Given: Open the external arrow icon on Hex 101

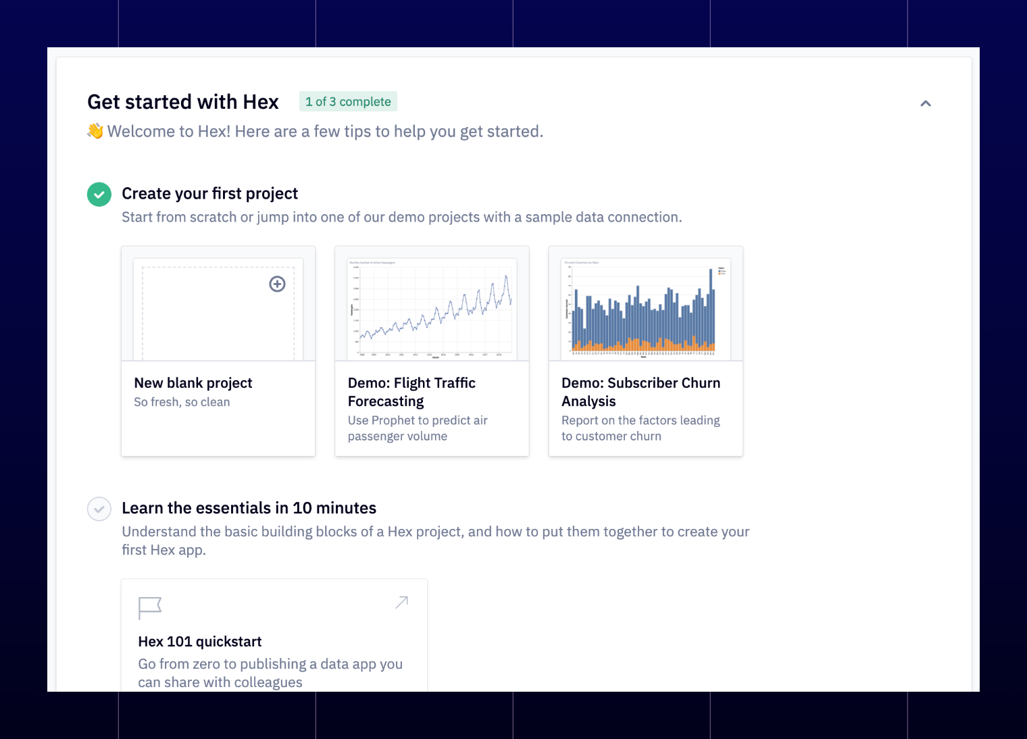Looking at the screenshot, I should 402,602.
